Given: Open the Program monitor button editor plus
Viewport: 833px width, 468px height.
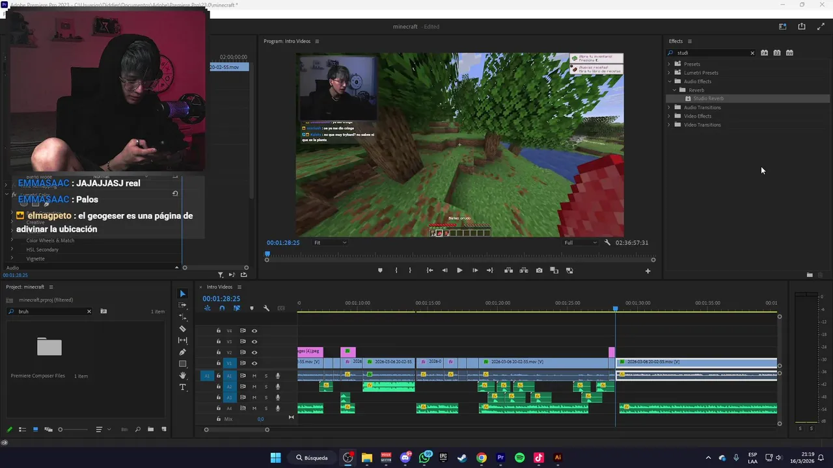Looking at the screenshot, I should coord(648,271).
